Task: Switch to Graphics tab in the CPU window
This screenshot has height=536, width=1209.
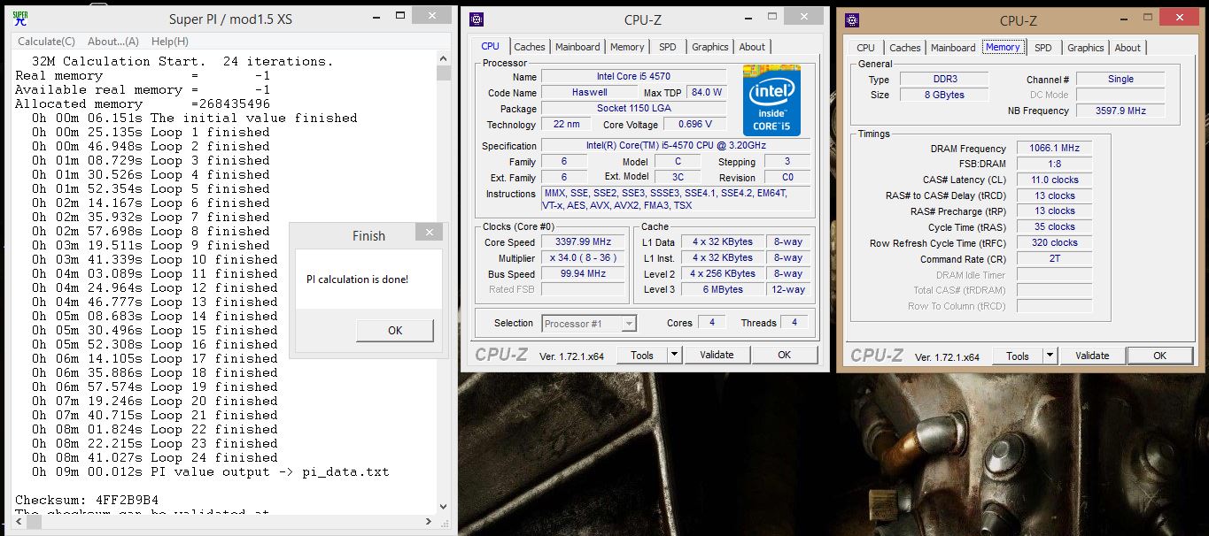Action: (x=710, y=47)
